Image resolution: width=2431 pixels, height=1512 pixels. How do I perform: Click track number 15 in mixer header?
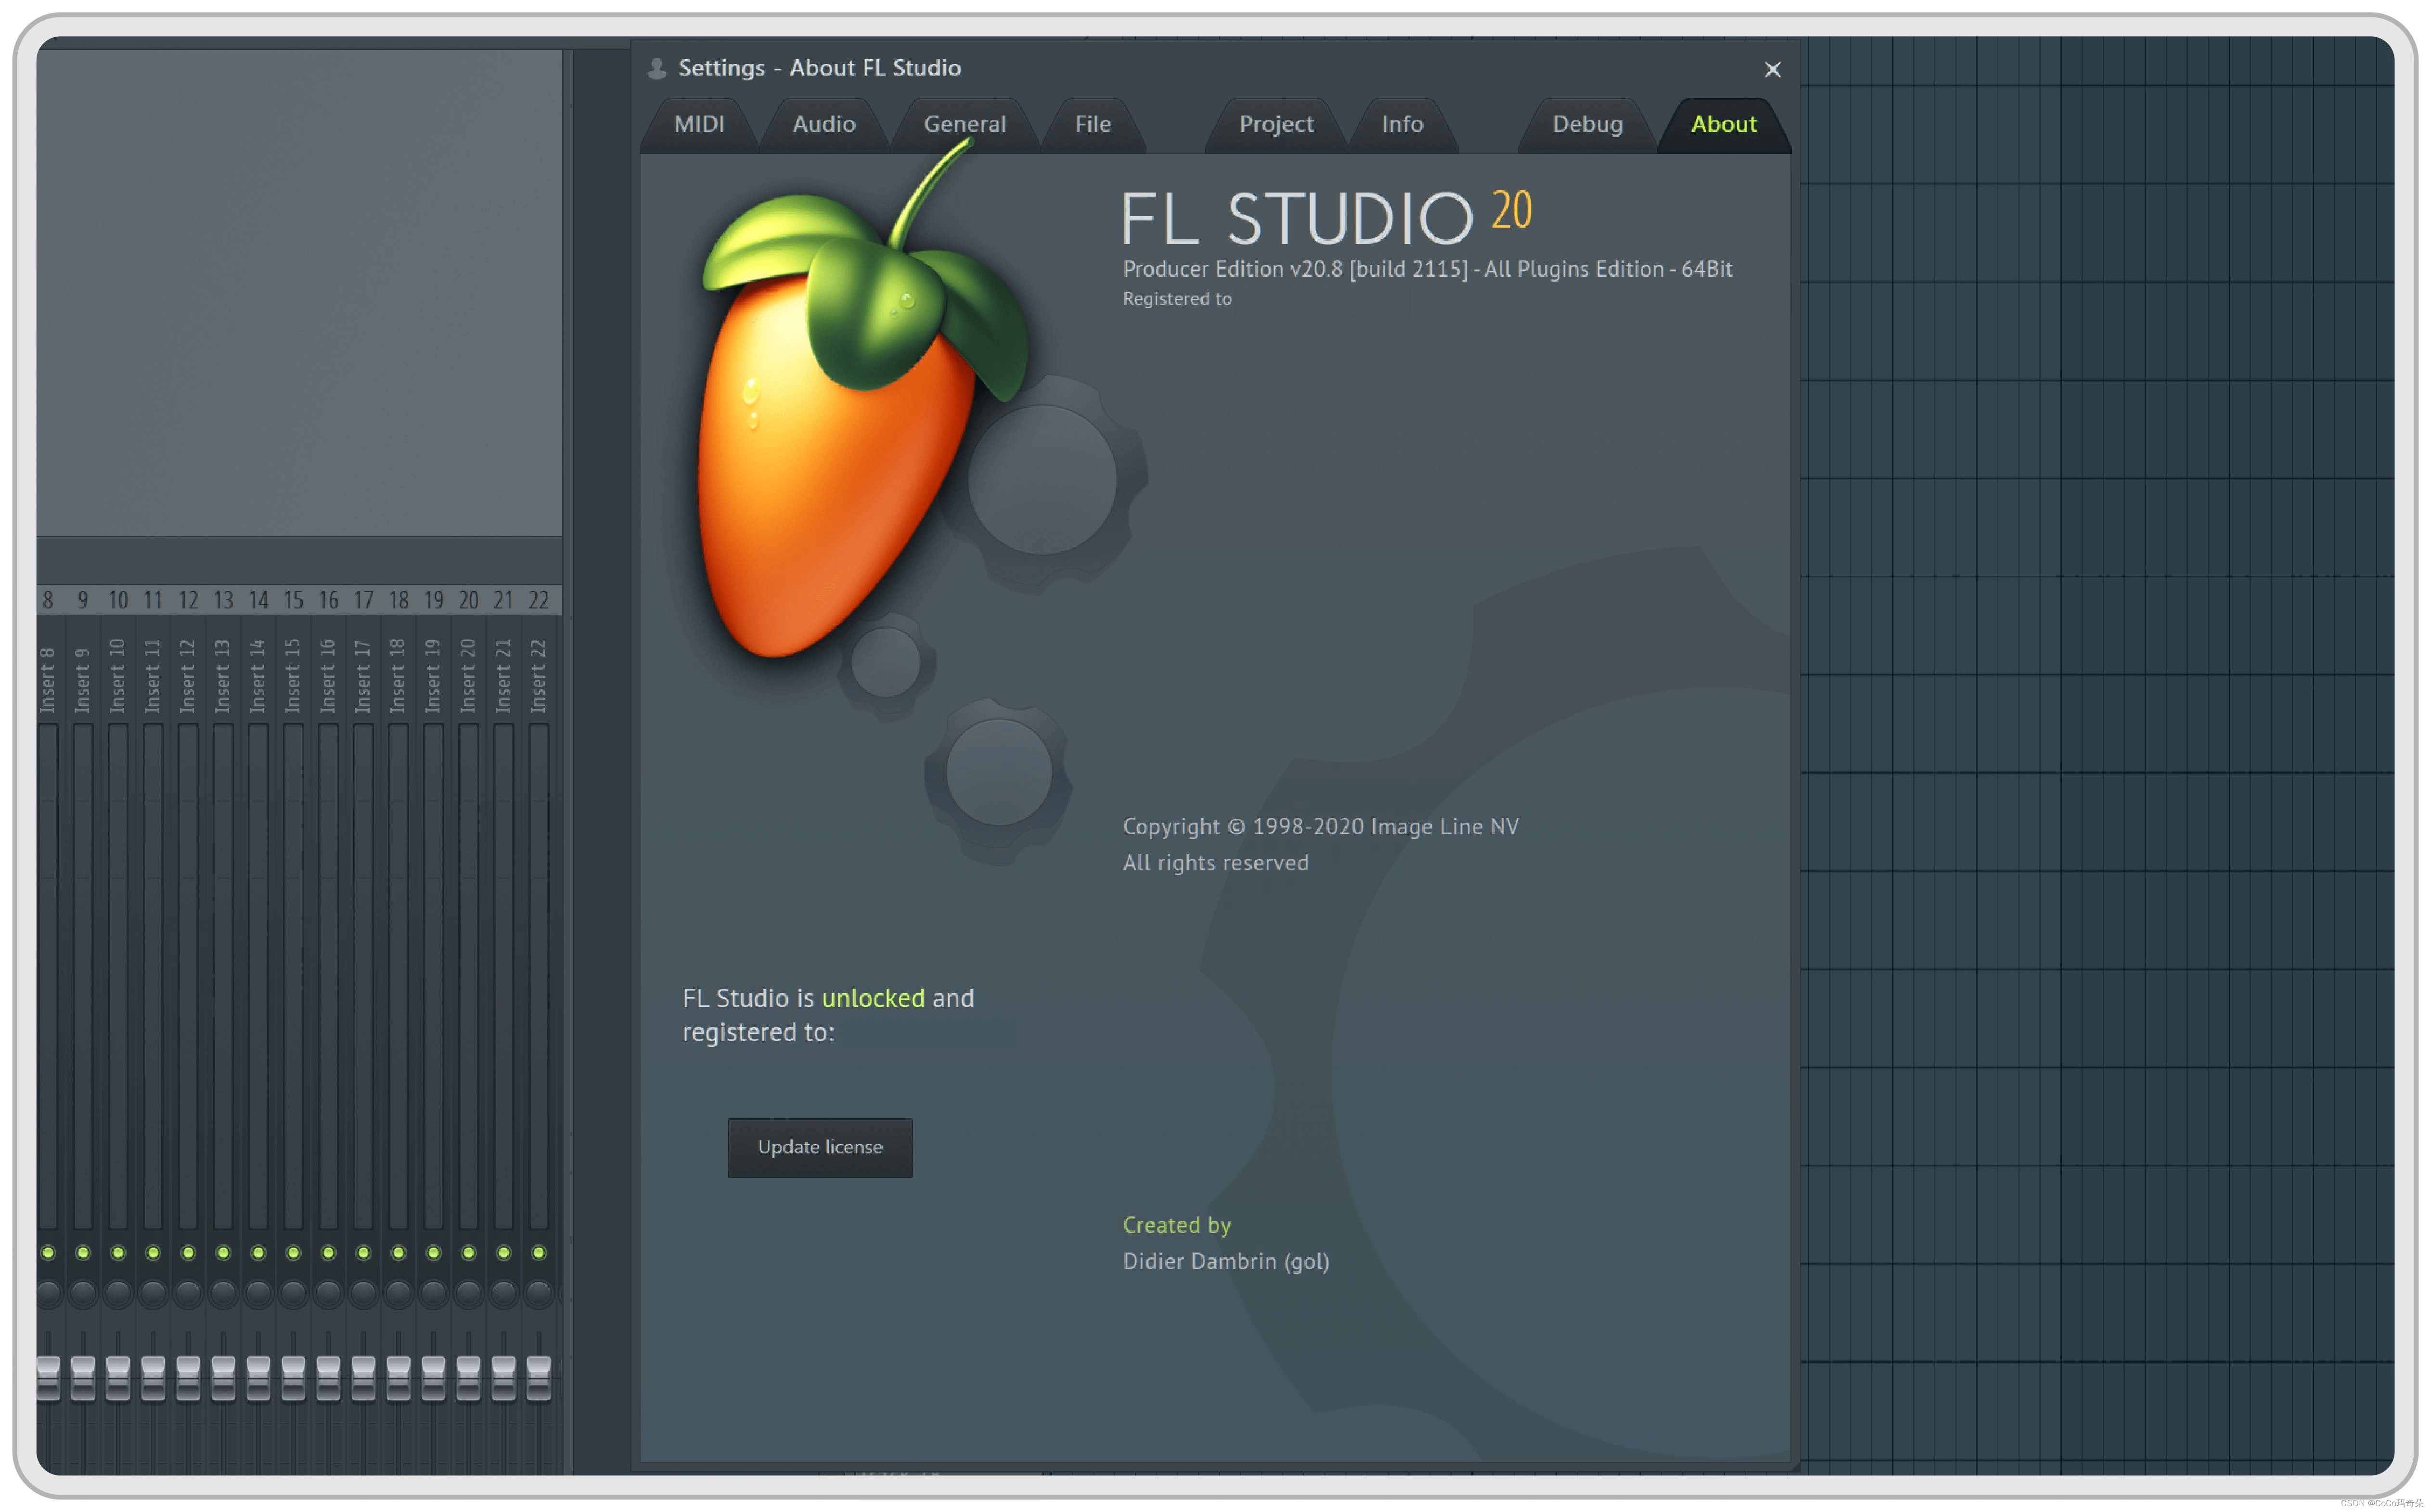tap(293, 600)
